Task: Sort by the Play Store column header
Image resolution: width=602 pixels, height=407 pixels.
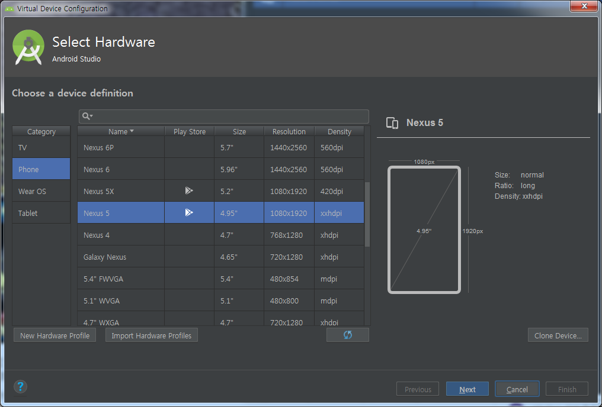Action: pyautogui.click(x=189, y=131)
